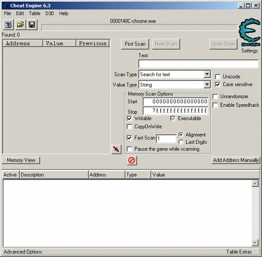Image resolution: width=262 pixels, height=257 pixels.
Task: Click the Undo Scan button
Action: coord(223,44)
